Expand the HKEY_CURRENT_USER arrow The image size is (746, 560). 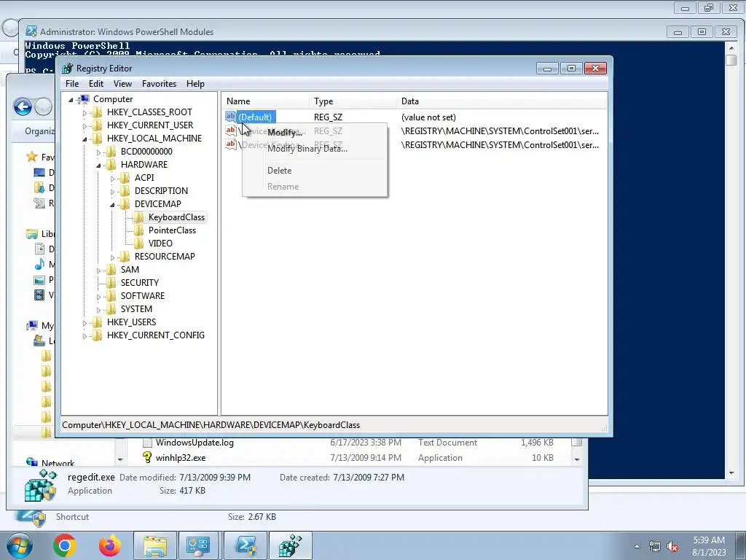(85, 125)
